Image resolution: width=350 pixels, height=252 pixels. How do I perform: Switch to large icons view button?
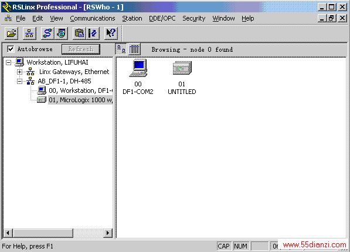coord(121,49)
